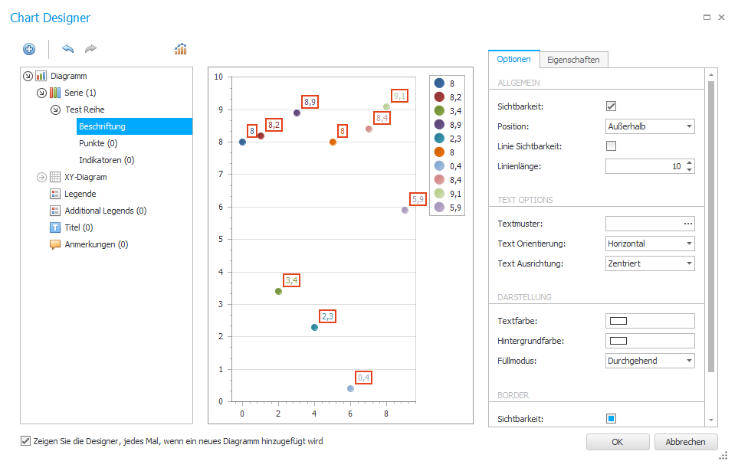The width and height of the screenshot is (738, 471).
Task: Click the Additional Legends icon
Action: (55, 211)
